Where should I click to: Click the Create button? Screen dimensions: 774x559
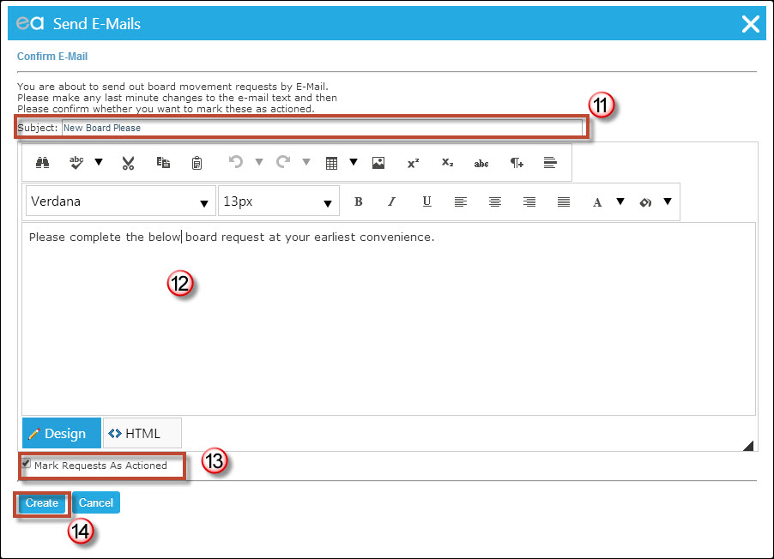click(x=42, y=502)
